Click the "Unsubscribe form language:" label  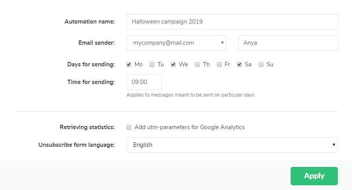(76, 145)
